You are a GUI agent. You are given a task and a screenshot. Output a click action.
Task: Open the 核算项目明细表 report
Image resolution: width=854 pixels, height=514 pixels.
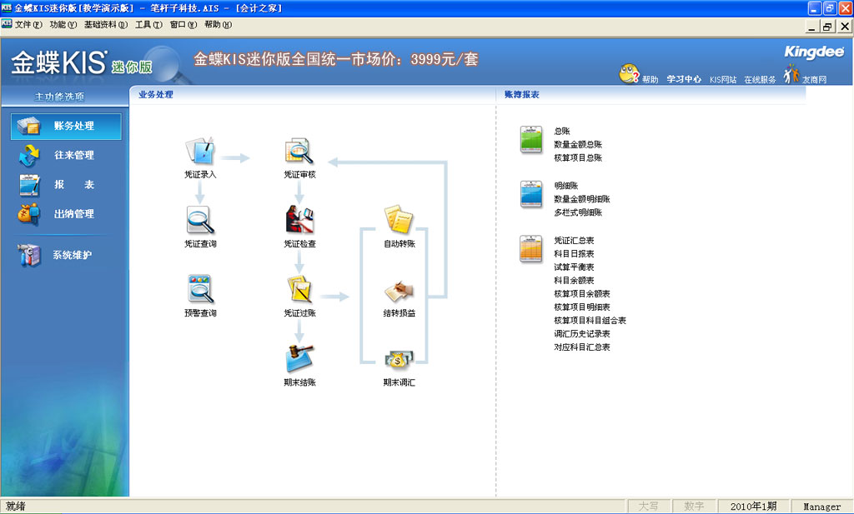click(581, 307)
